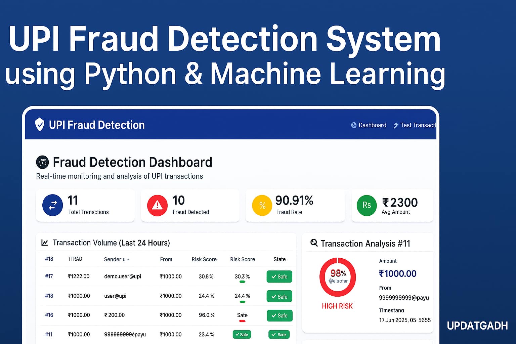Open the Test Transaction navigation link
The image size is (516, 344).
point(415,125)
